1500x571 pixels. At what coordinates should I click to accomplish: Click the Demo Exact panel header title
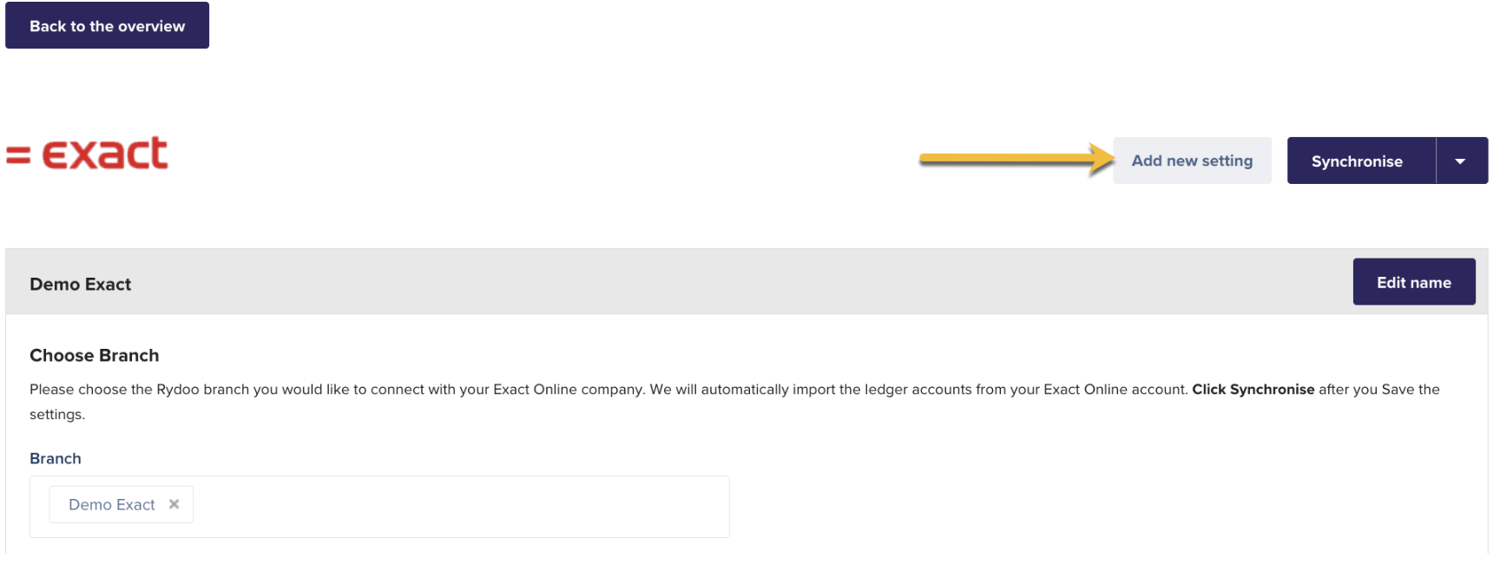[x=81, y=285]
